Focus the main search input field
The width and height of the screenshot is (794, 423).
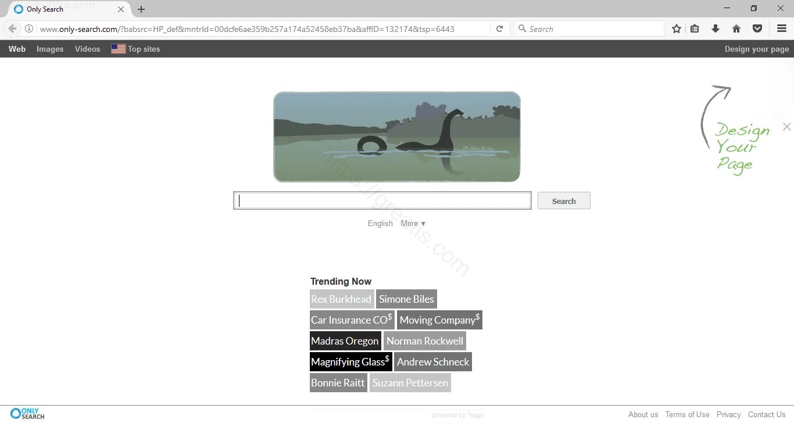click(x=382, y=200)
